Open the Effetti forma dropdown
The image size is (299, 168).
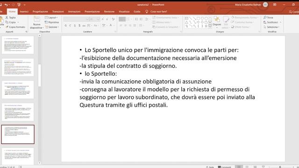[241, 27]
